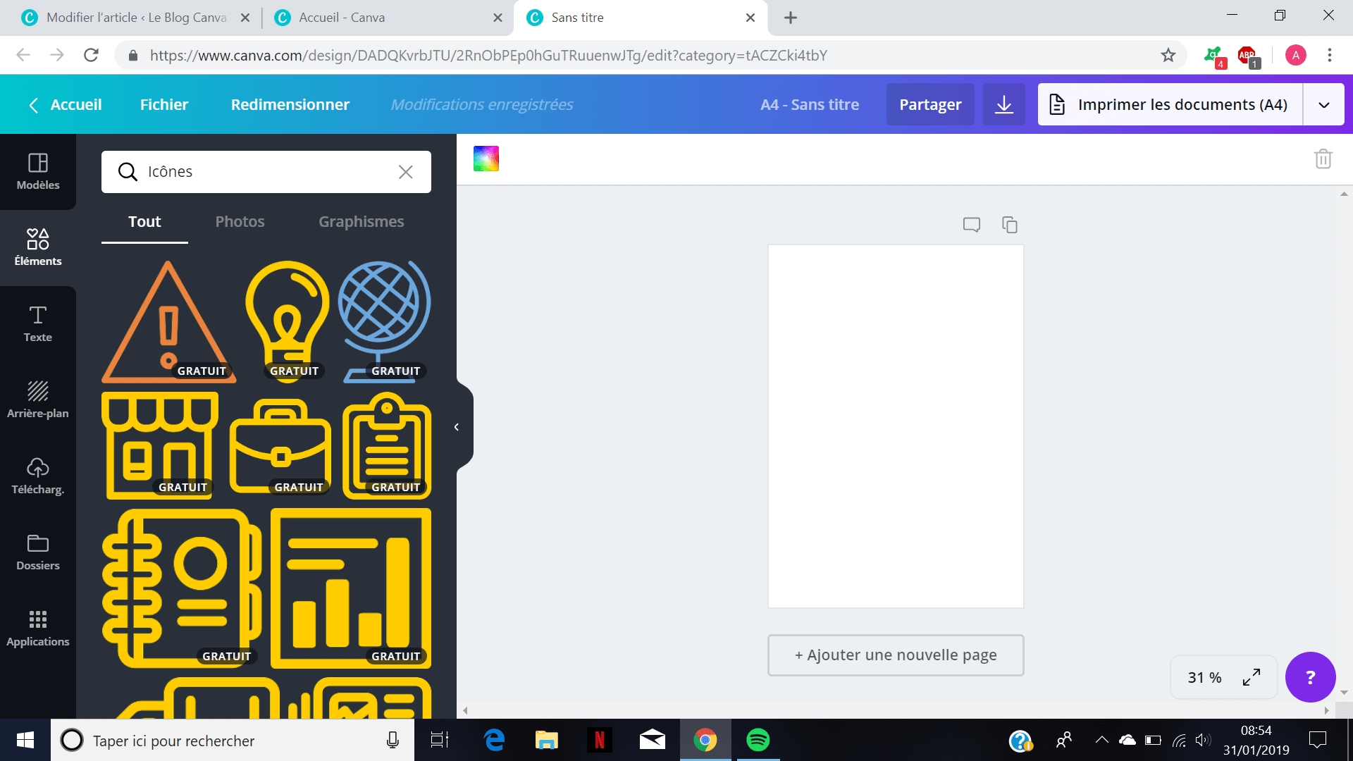Switch to the Photos tab
Screen dimensions: 1353x761
[240, 221]
